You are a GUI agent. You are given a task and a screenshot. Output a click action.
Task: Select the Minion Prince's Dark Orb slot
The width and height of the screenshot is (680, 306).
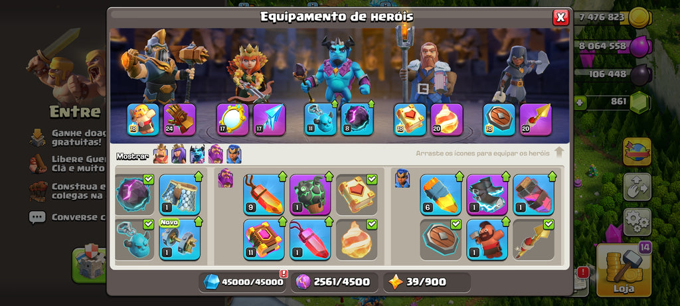point(357,119)
